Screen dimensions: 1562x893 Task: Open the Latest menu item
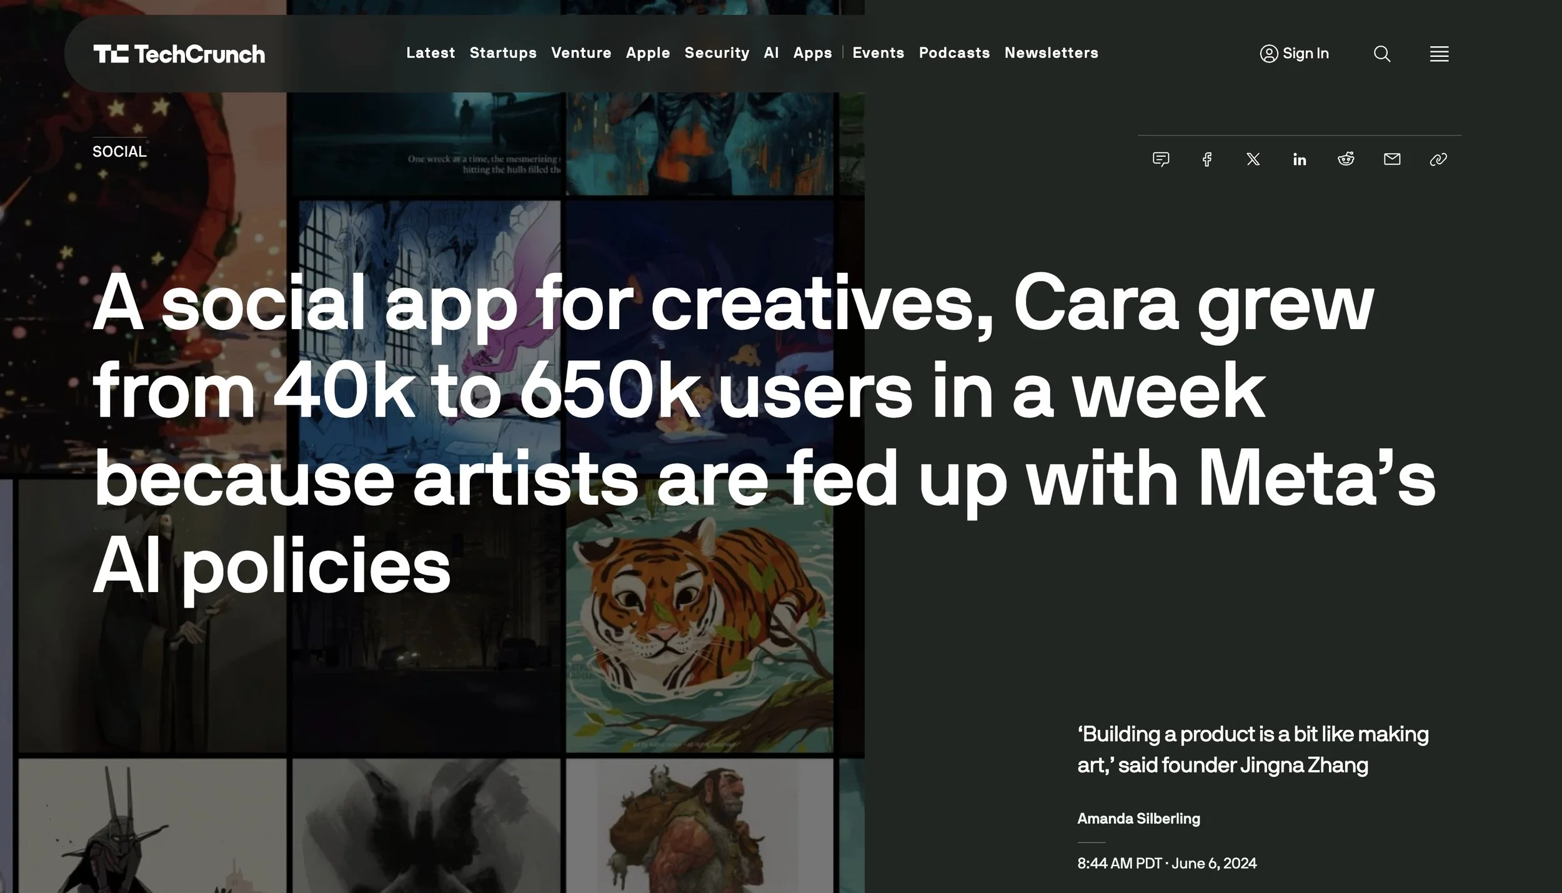[430, 53]
